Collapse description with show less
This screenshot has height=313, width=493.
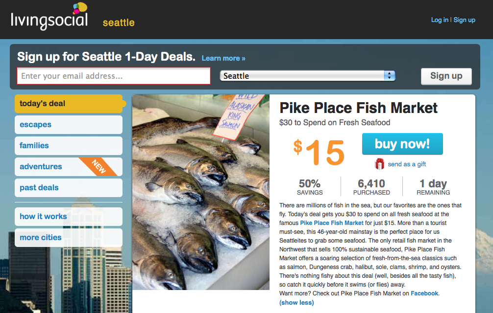tap(296, 303)
